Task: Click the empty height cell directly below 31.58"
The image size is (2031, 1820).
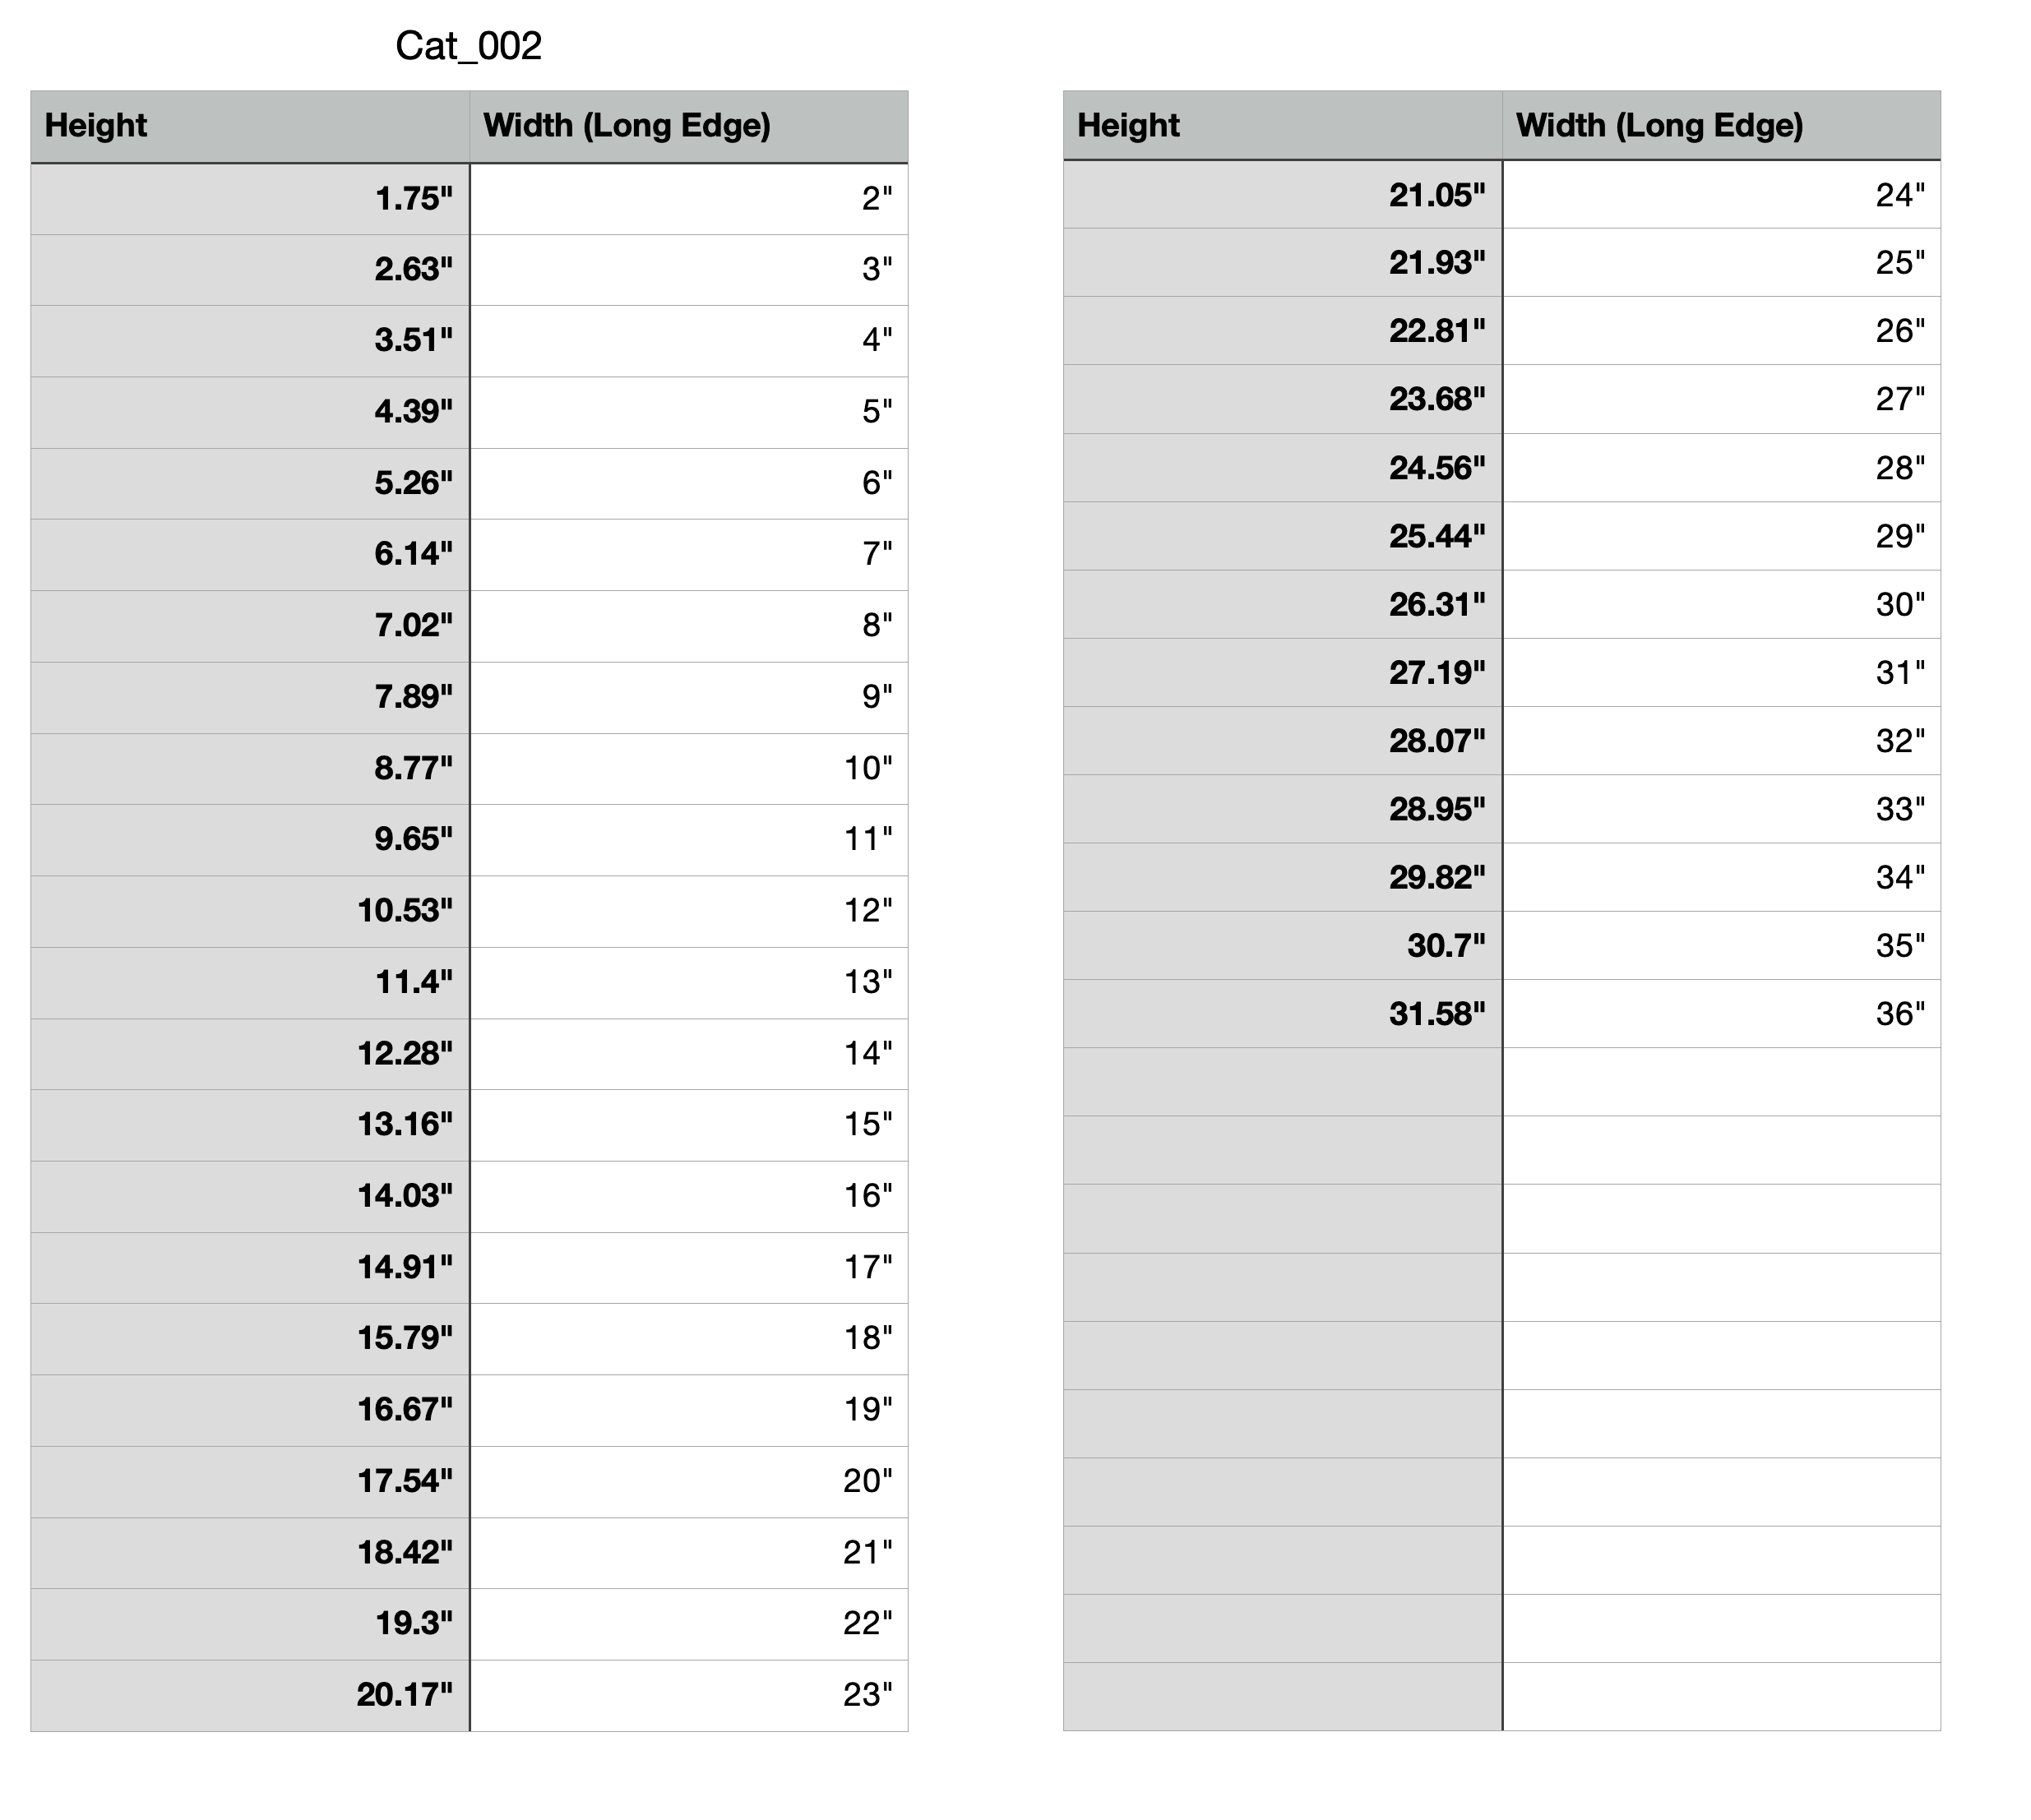Action: coord(1282,1082)
